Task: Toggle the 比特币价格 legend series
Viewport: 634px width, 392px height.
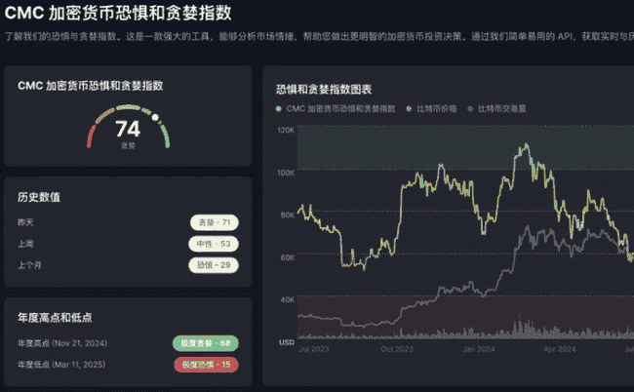Action: (431, 108)
